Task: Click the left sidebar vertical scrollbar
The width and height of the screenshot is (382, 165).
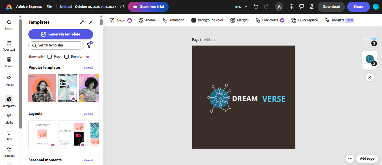Action: pyautogui.click(x=20, y=74)
